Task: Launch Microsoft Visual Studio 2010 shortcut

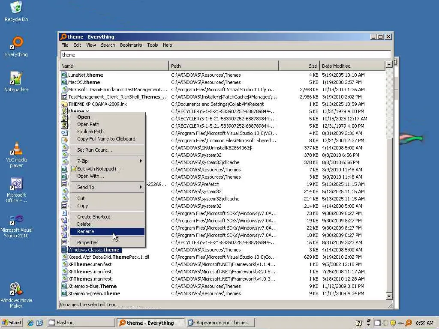Action: point(16,226)
